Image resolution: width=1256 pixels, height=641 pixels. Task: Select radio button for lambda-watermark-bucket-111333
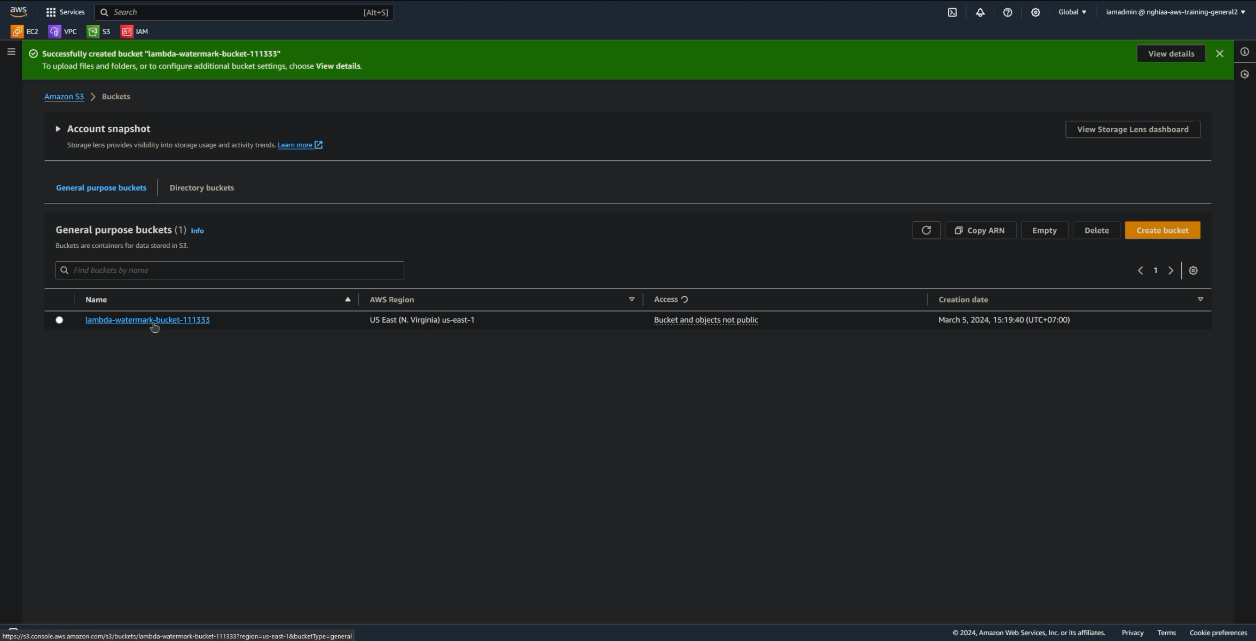(59, 320)
